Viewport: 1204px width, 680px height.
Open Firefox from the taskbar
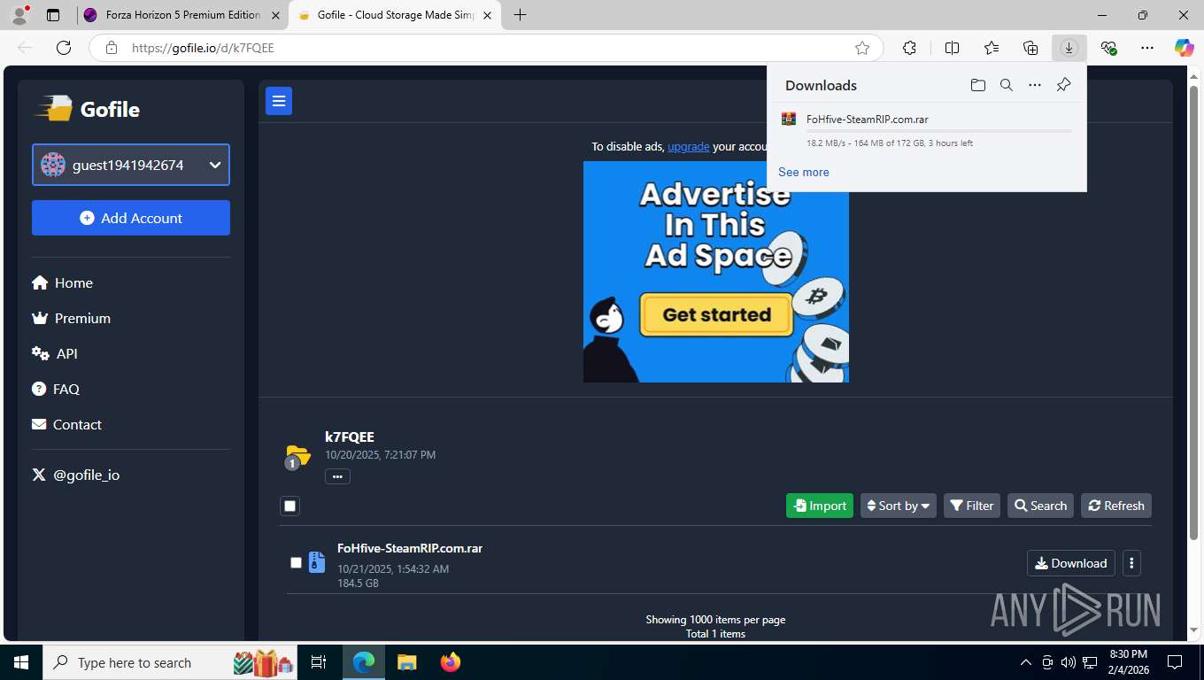click(x=451, y=662)
